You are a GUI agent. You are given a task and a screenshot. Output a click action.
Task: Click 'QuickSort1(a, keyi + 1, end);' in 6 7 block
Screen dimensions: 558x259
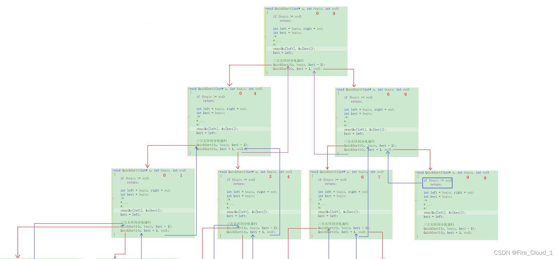coord(342,232)
